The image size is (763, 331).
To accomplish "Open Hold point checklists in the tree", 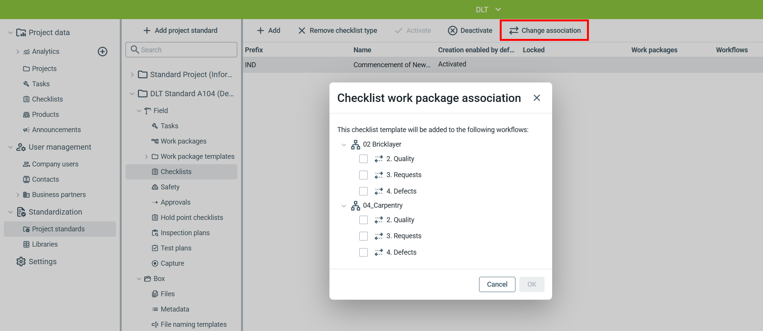I will pos(191,218).
